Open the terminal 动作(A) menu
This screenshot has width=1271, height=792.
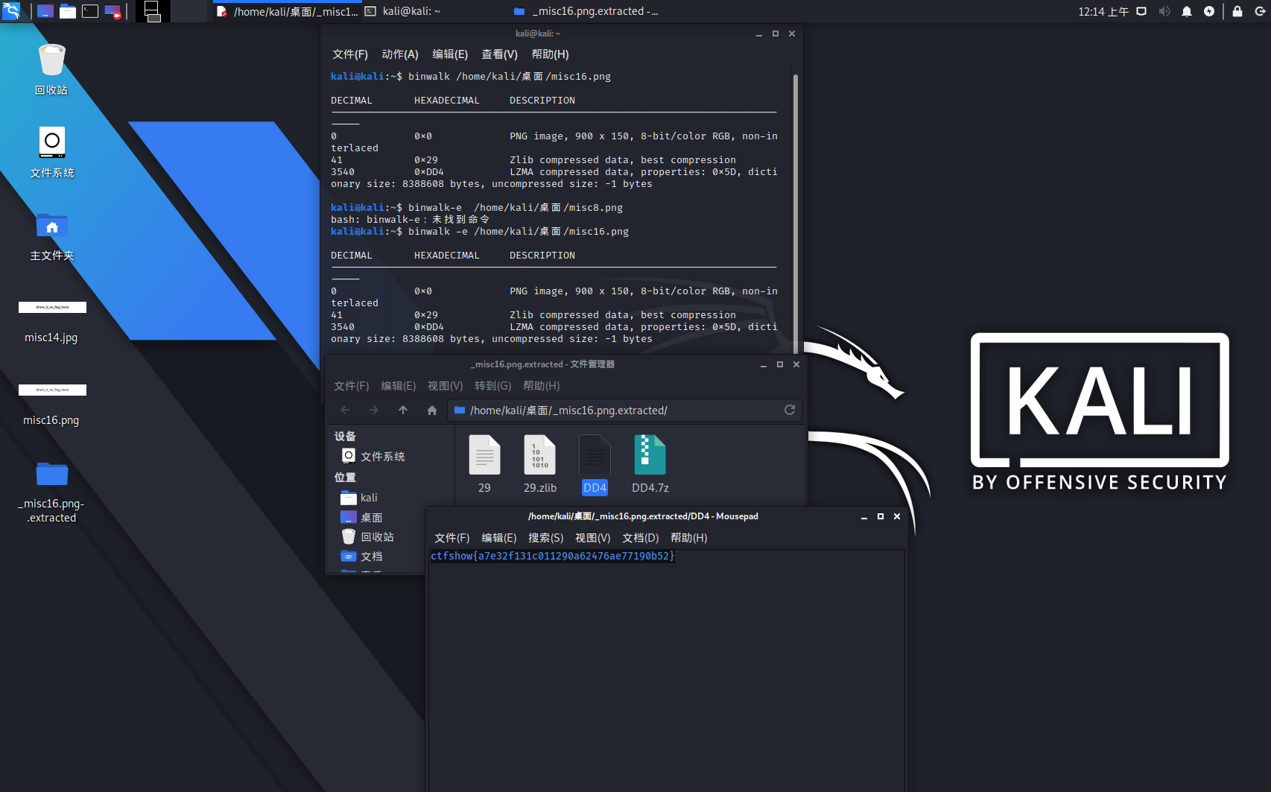pos(400,54)
